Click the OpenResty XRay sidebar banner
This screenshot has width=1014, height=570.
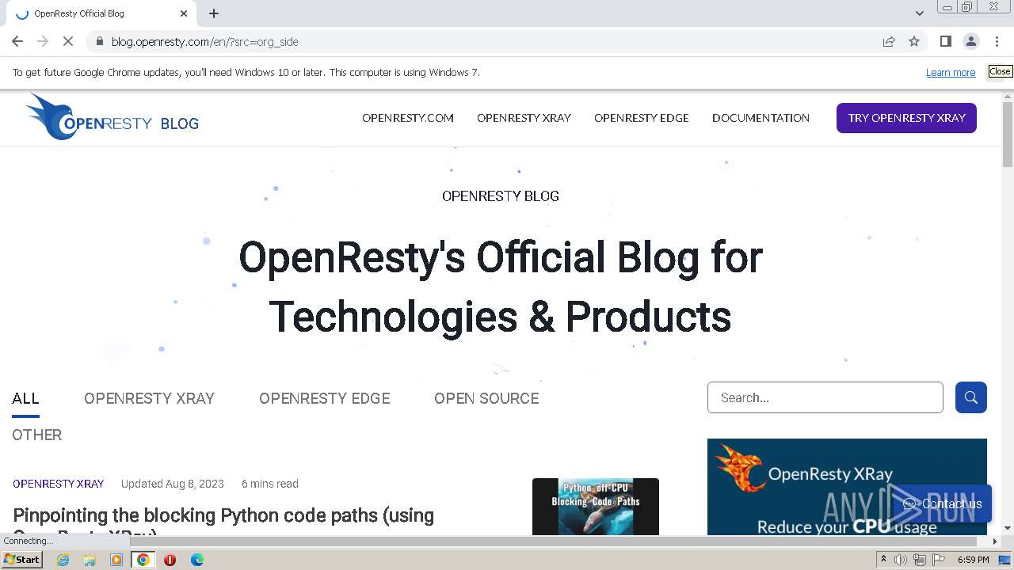point(847,487)
